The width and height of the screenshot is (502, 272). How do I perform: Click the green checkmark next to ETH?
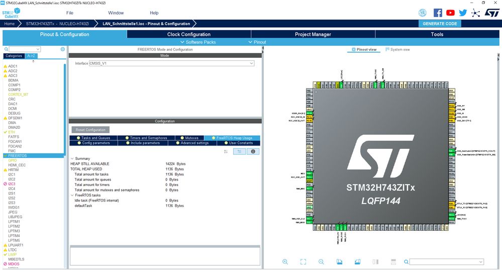point(5,132)
